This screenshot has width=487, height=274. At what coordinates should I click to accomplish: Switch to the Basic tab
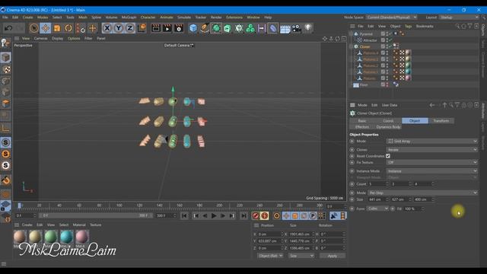pyautogui.click(x=362, y=121)
